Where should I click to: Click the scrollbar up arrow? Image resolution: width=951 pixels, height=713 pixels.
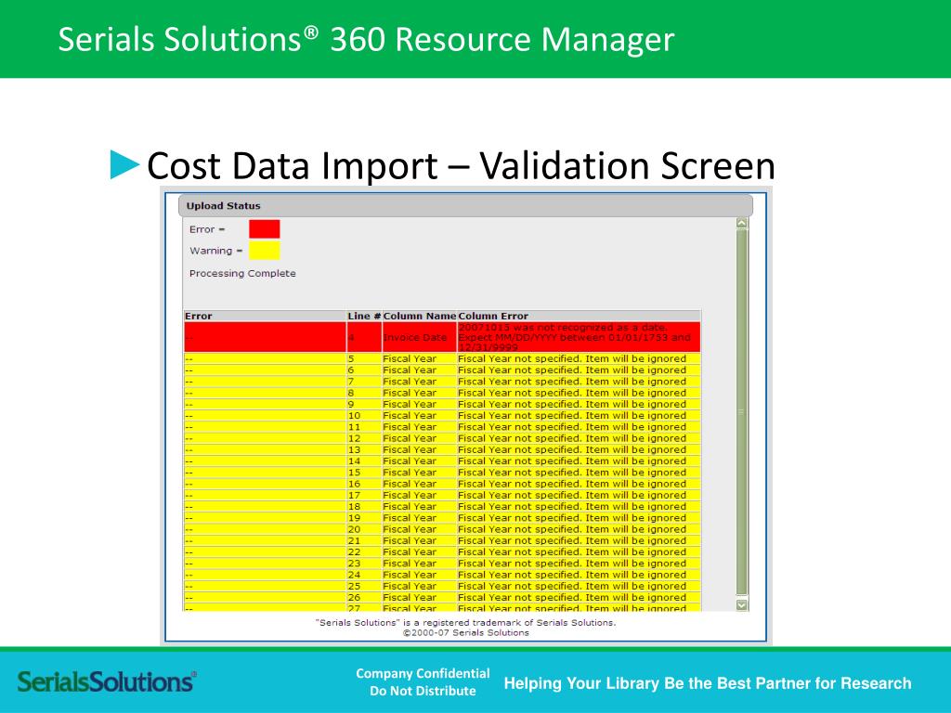tap(742, 223)
